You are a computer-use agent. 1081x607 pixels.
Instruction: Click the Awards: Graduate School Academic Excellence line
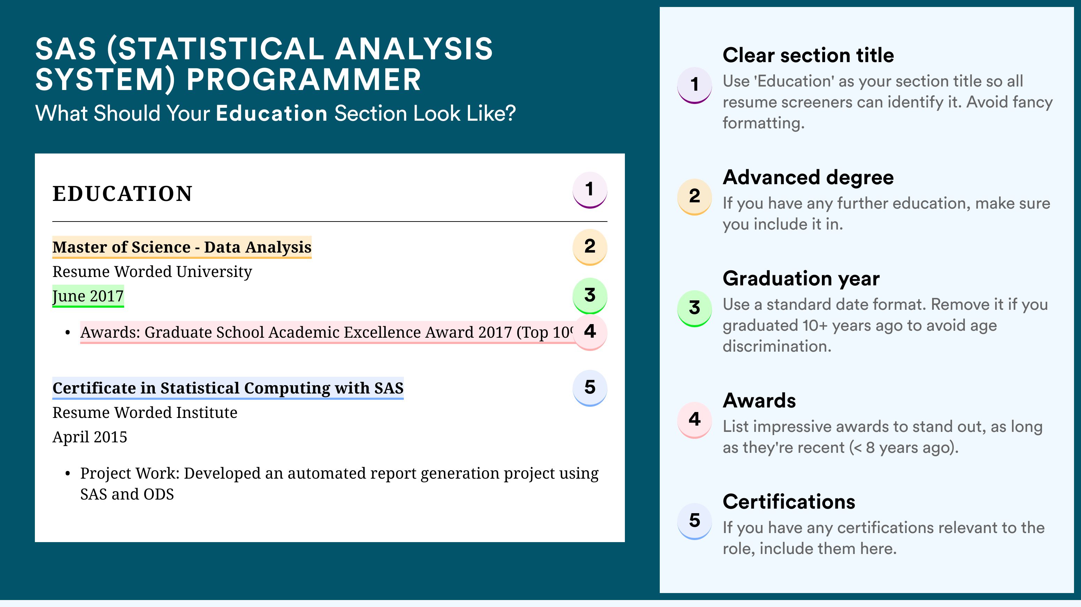[326, 333]
